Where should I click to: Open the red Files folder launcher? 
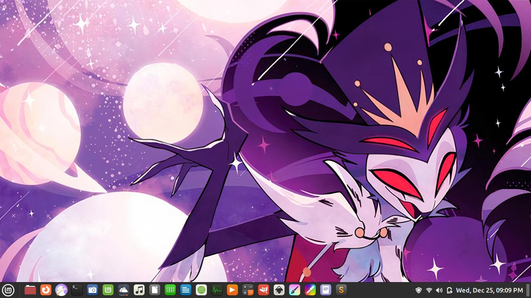point(30,290)
